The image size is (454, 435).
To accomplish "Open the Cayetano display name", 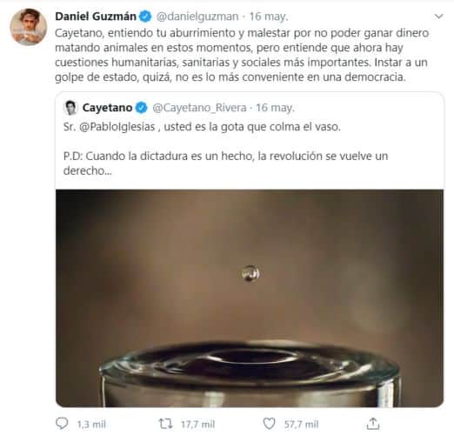I will point(107,108).
